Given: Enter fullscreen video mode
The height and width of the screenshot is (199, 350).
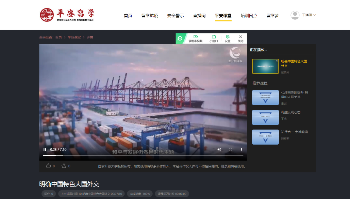Looking at the screenshot, I should click(230, 149).
